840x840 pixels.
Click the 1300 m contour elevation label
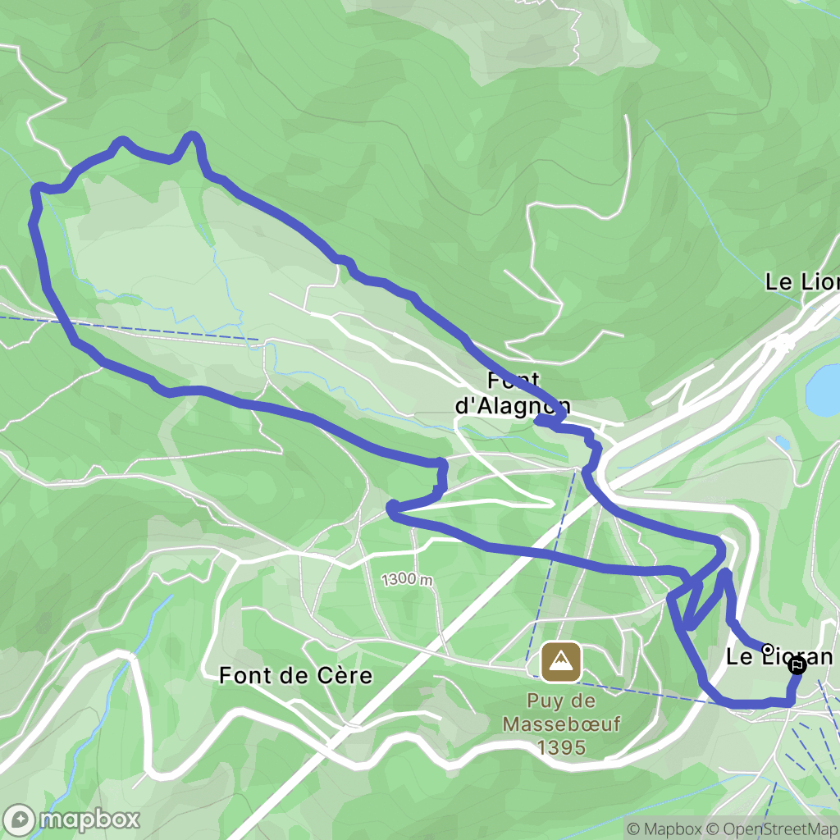[x=407, y=579]
